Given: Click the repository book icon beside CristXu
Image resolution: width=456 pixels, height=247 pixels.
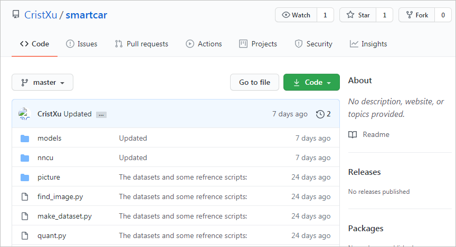Looking at the screenshot, I should (16, 15).
